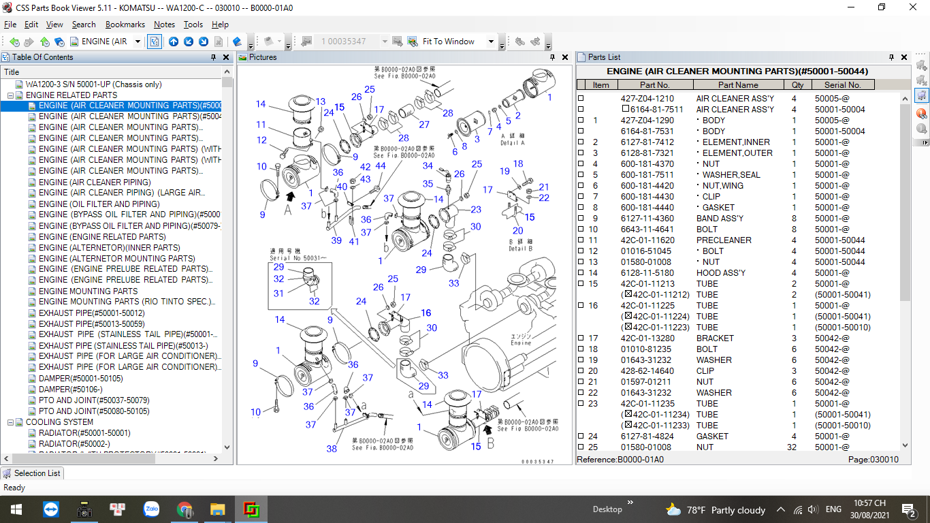930x523 pixels.
Task: Check the box for 427-Z04-1290 BODY row
Action: click(581, 121)
